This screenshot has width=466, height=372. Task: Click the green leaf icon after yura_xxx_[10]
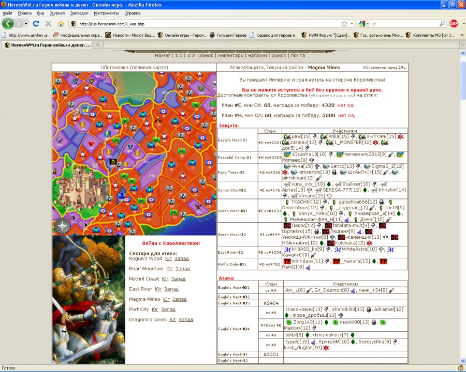click(329, 184)
